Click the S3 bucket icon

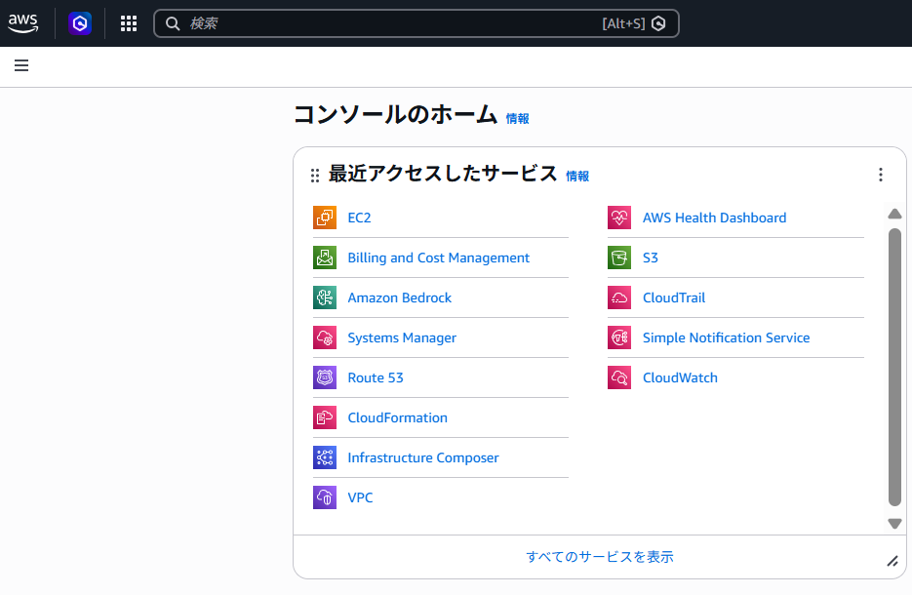pos(619,258)
